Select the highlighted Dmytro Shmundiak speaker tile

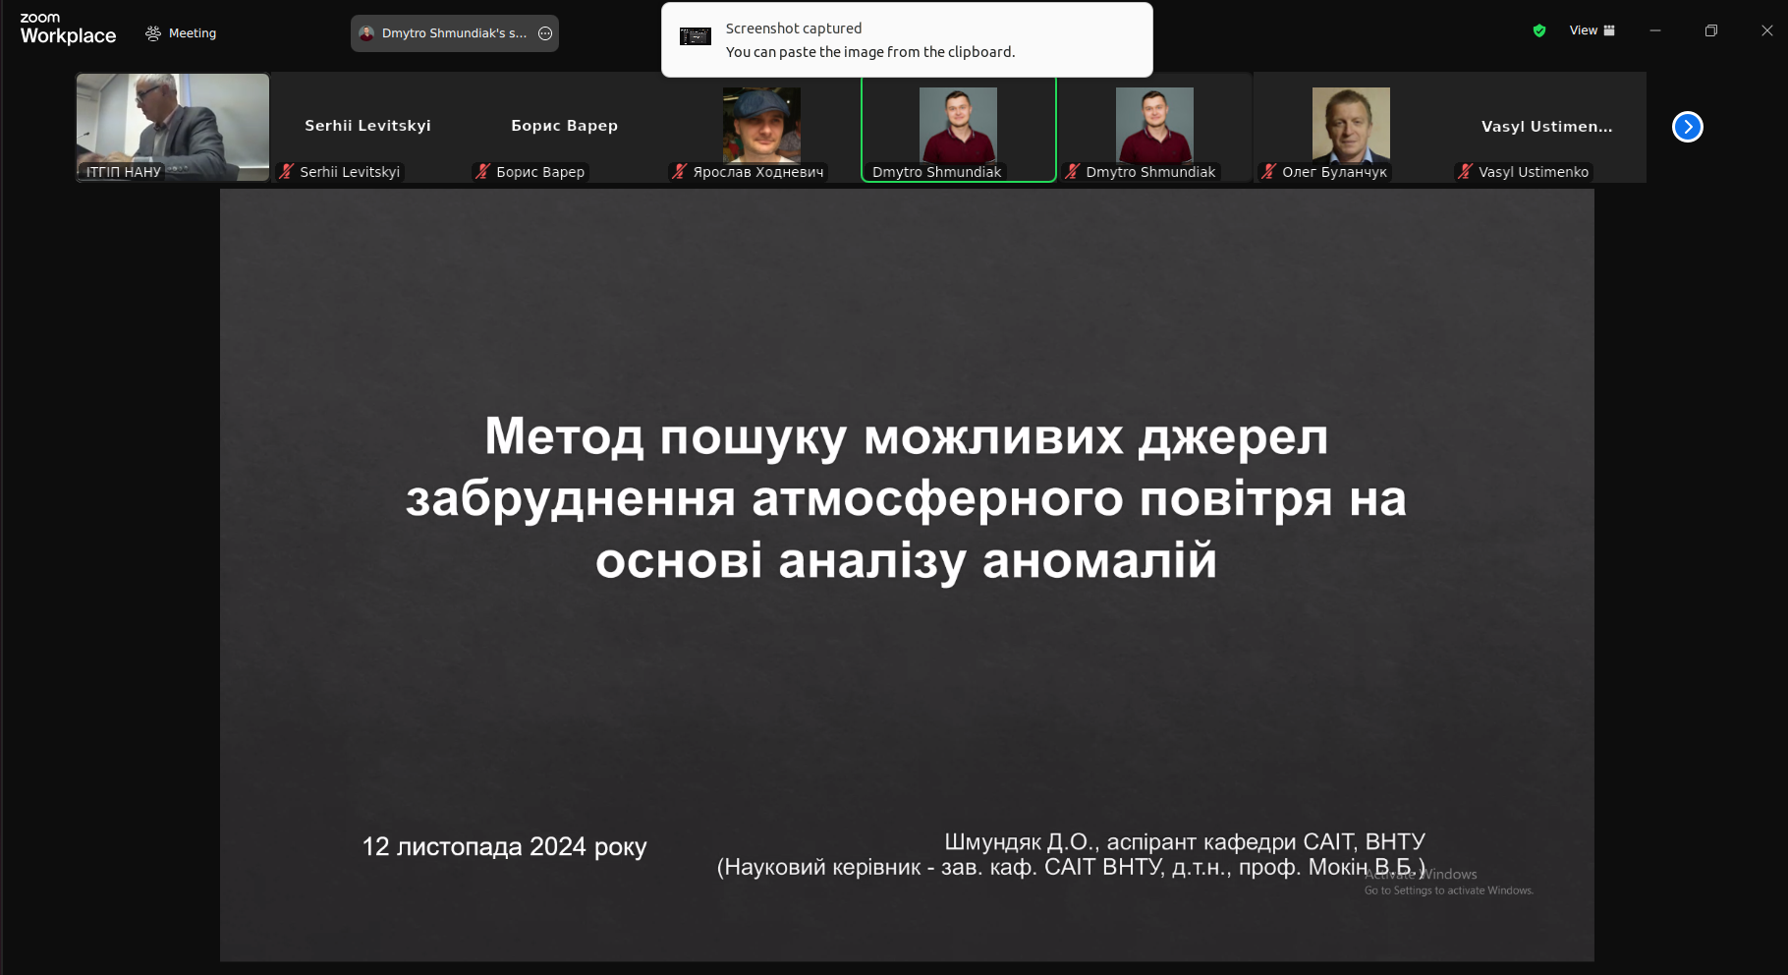coord(959,127)
